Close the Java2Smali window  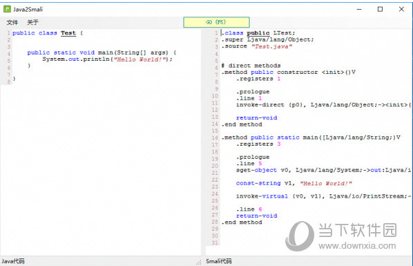(x=401, y=9)
